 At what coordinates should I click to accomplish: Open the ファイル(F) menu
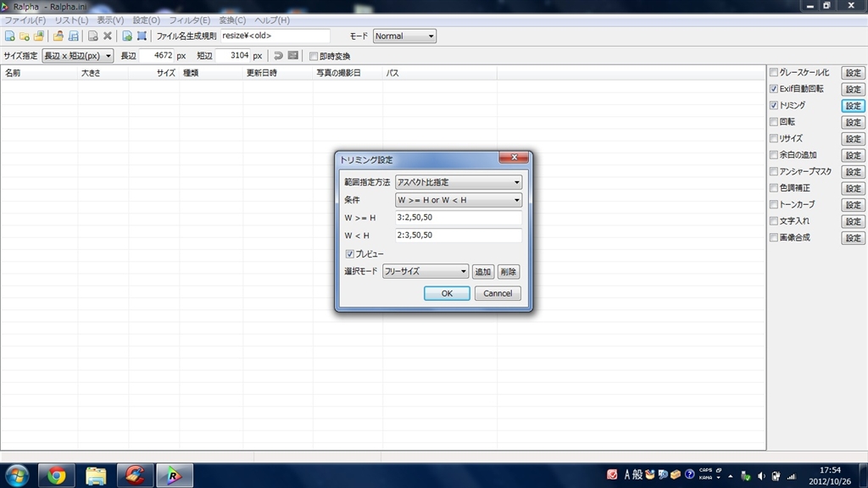click(25, 20)
